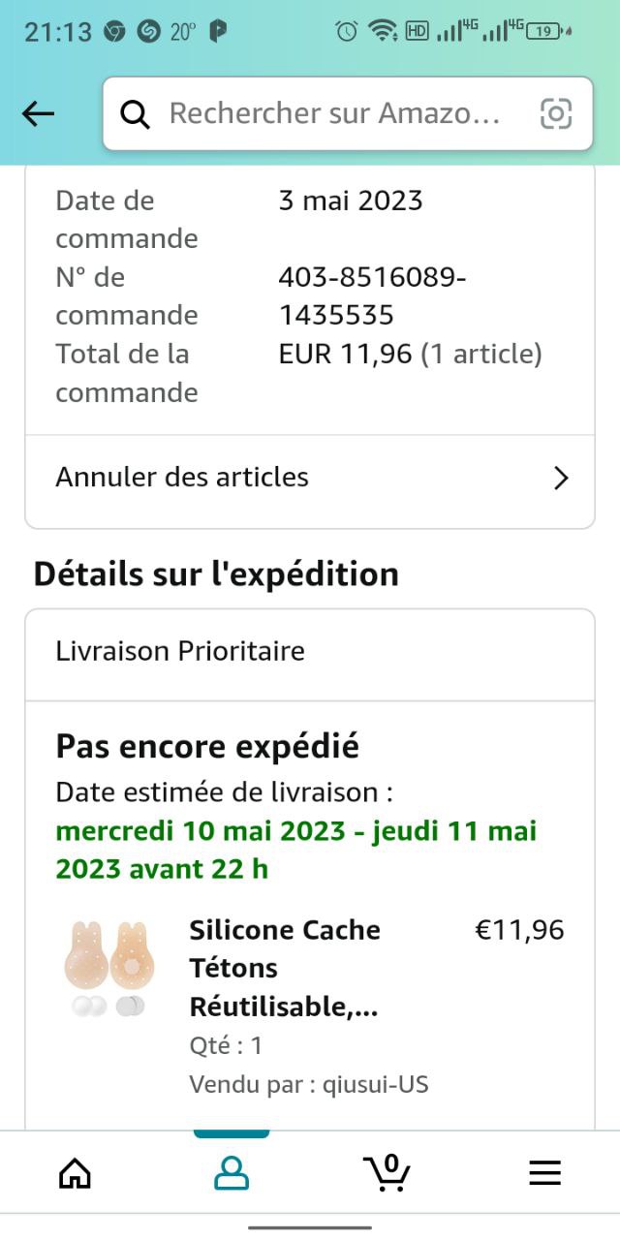Open the shopping cart
The width and height of the screenshot is (620, 1240).
click(x=387, y=1172)
